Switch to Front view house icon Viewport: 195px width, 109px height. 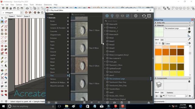coord(11,8)
